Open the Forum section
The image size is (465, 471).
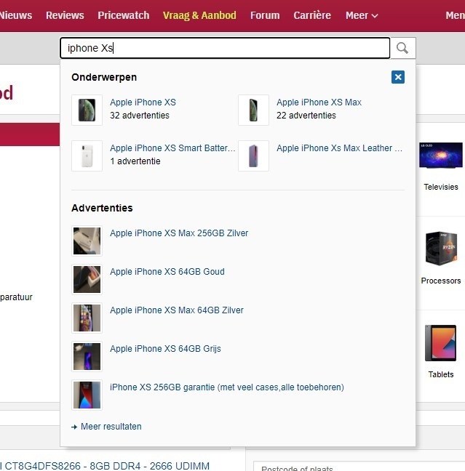(265, 15)
